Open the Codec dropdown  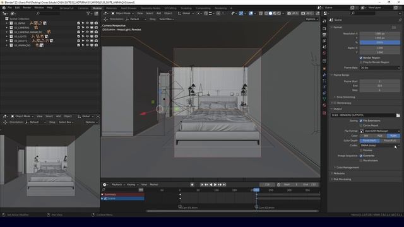click(x=380, y=146)
